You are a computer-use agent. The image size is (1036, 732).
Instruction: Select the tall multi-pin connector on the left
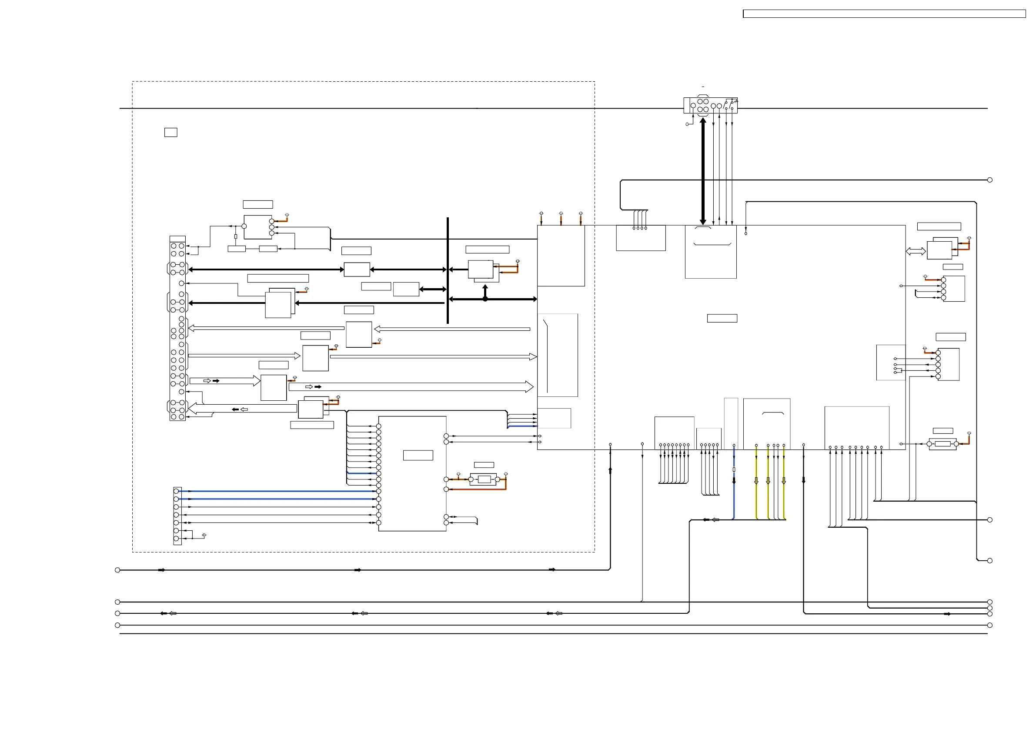click(x=177, y=329)
